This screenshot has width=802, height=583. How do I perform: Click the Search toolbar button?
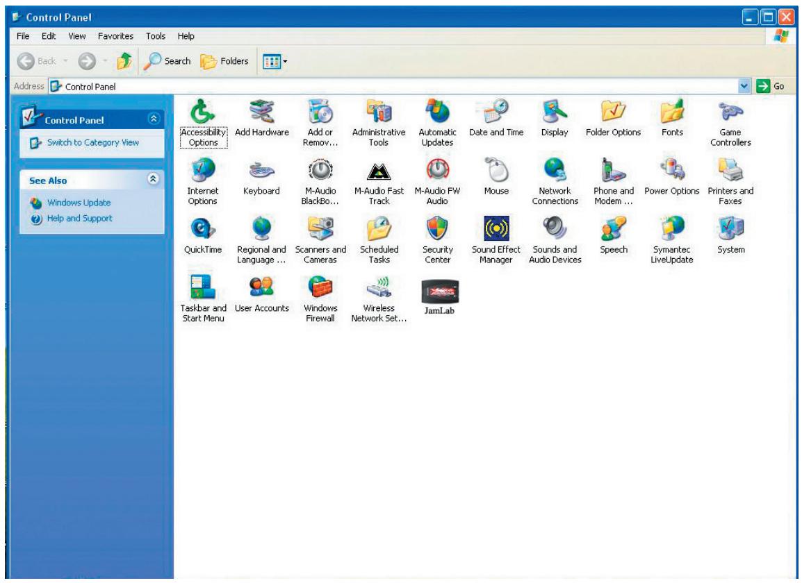coord(167,61)
